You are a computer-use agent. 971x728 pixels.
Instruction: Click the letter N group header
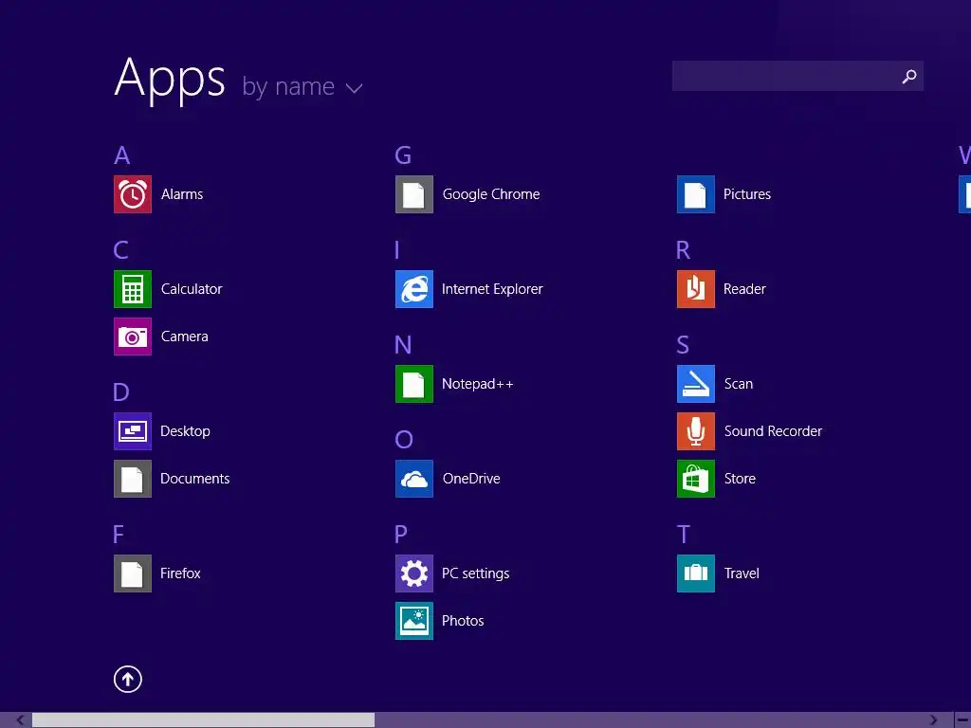coord(403,345)
